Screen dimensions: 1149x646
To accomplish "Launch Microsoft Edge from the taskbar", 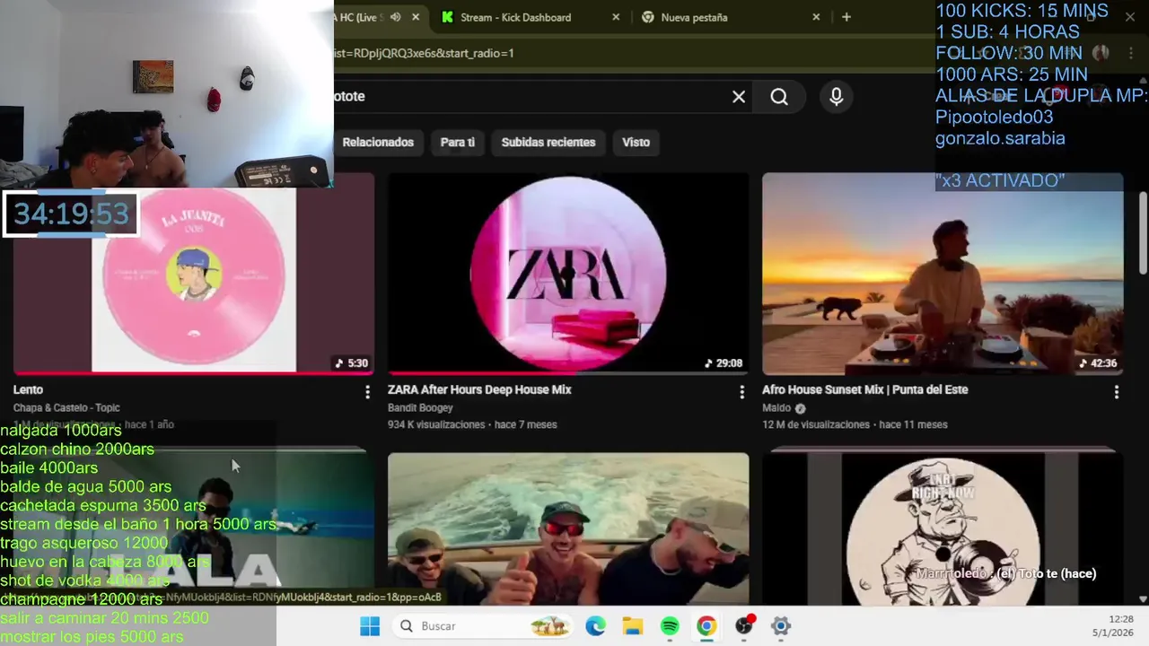I will [596, 626].
